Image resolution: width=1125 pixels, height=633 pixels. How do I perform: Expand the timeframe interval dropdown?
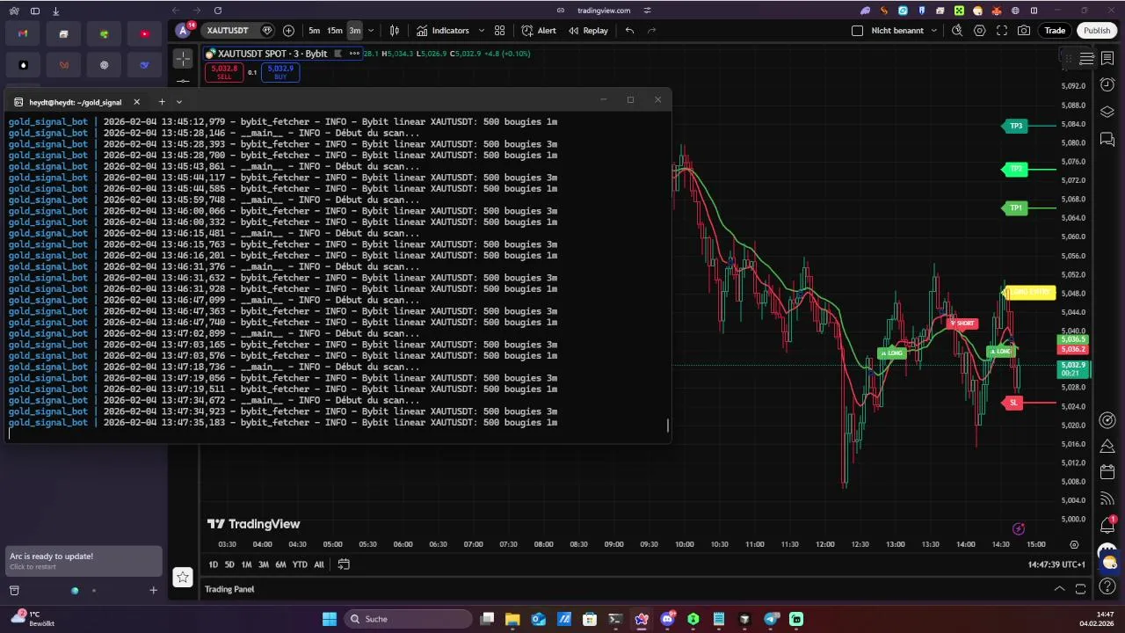pyautogui.click(x=370, y=31)
